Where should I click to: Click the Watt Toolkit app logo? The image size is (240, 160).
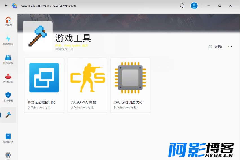click(x=15, y=6)
